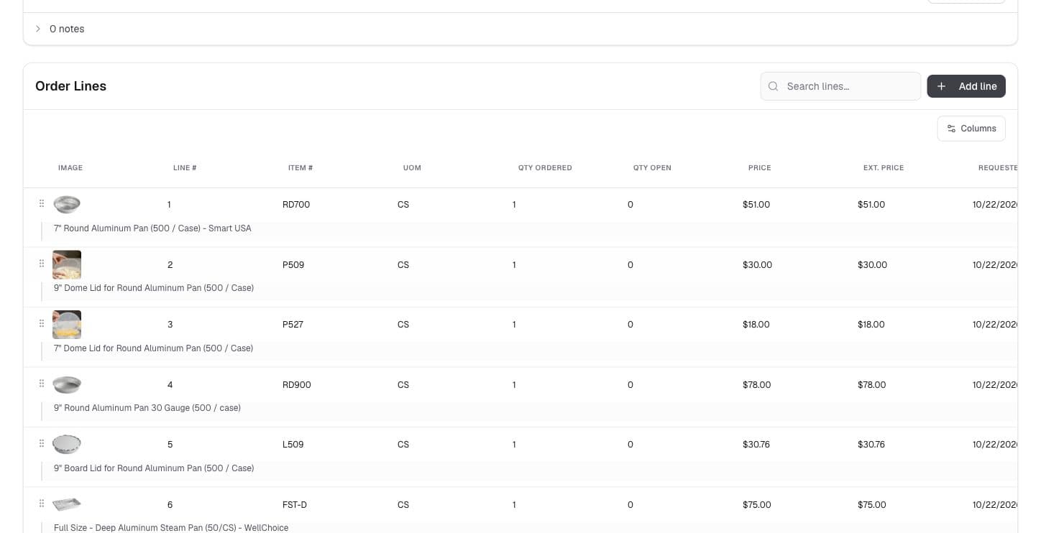Screen dimensions: 1041x533
Task: Click the drag handle for line 2 P509
Action: click(x=42, y=264)
